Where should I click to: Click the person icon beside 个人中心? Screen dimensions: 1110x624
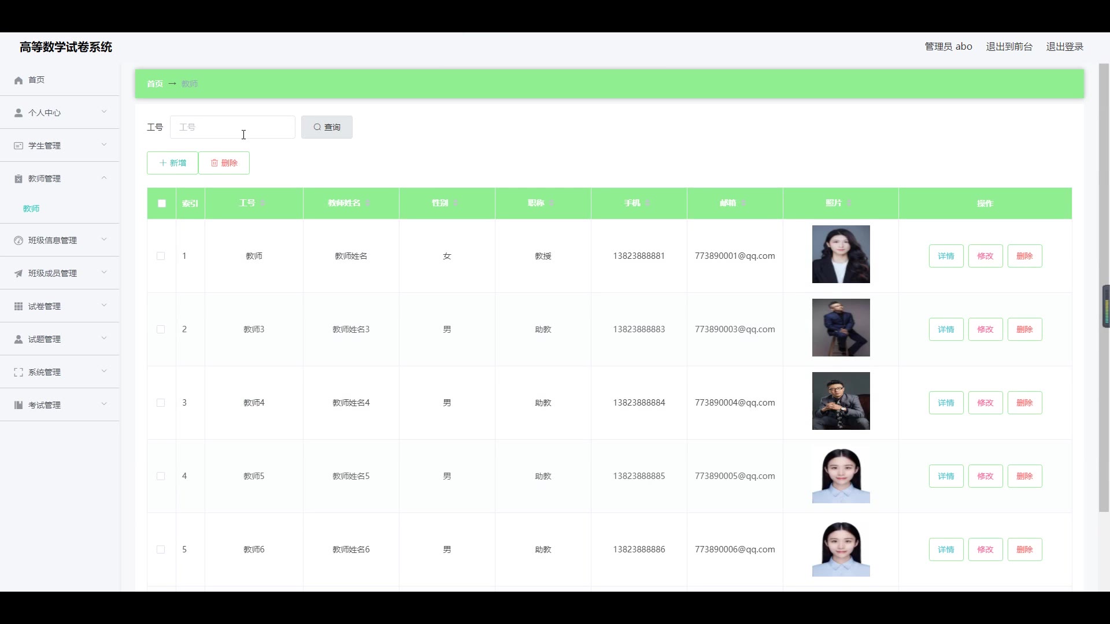pyautogui.click(x=18, y=113)
